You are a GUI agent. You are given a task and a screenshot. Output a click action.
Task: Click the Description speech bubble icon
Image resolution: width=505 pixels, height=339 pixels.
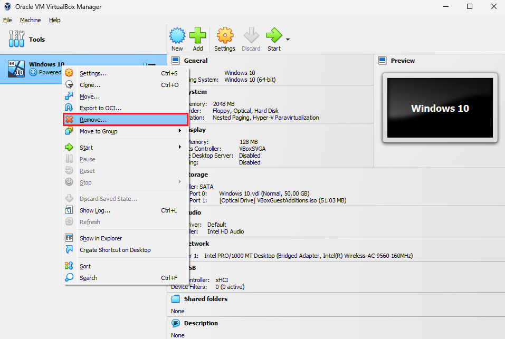(x=176, y=323)
